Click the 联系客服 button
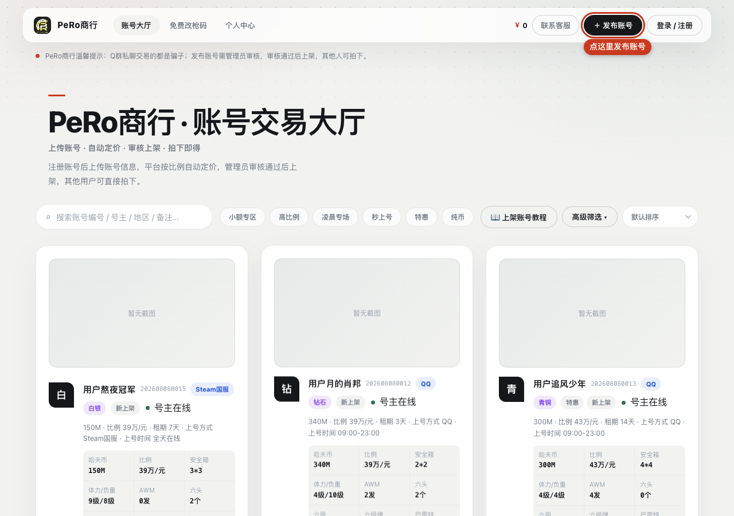The height and width of the screenshot is (516, 734). [x=556, y=25]
